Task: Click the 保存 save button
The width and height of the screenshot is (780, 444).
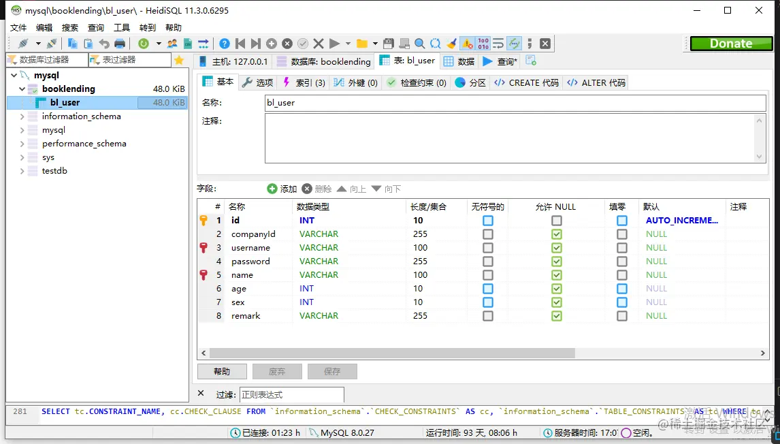Action: point(332,372)
